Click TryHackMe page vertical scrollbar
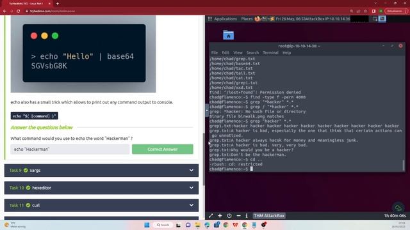The image size is (410, 230). pos(204,158)
